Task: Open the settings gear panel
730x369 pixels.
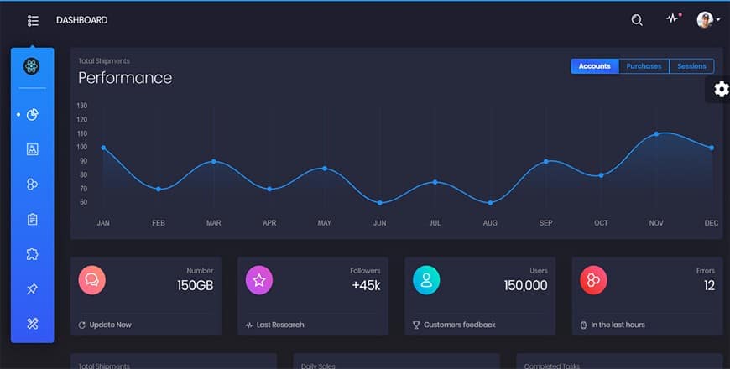Action: coord(721,90)
